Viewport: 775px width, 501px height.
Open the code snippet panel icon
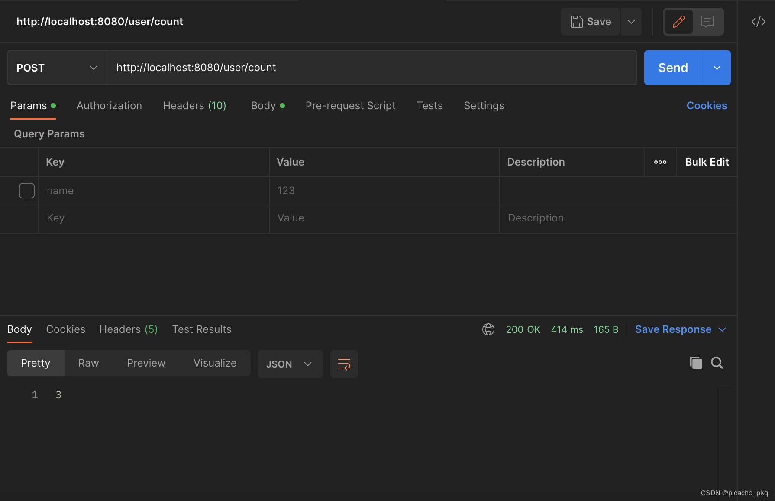point(759,22)
